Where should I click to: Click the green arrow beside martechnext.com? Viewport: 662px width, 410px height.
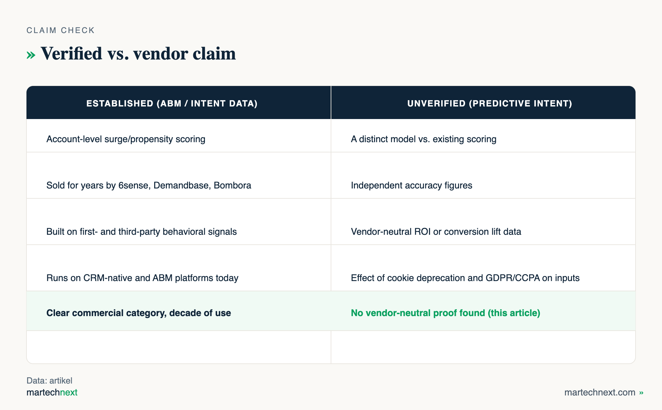click(641, 392)
